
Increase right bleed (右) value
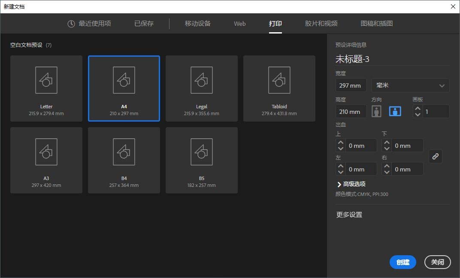pyautogui.click(x=387, y=166)
